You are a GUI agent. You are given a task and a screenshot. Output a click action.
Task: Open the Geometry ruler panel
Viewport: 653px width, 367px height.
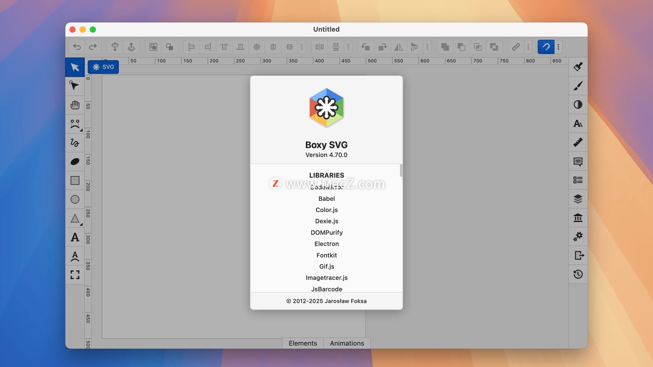(x=578, y=142)
